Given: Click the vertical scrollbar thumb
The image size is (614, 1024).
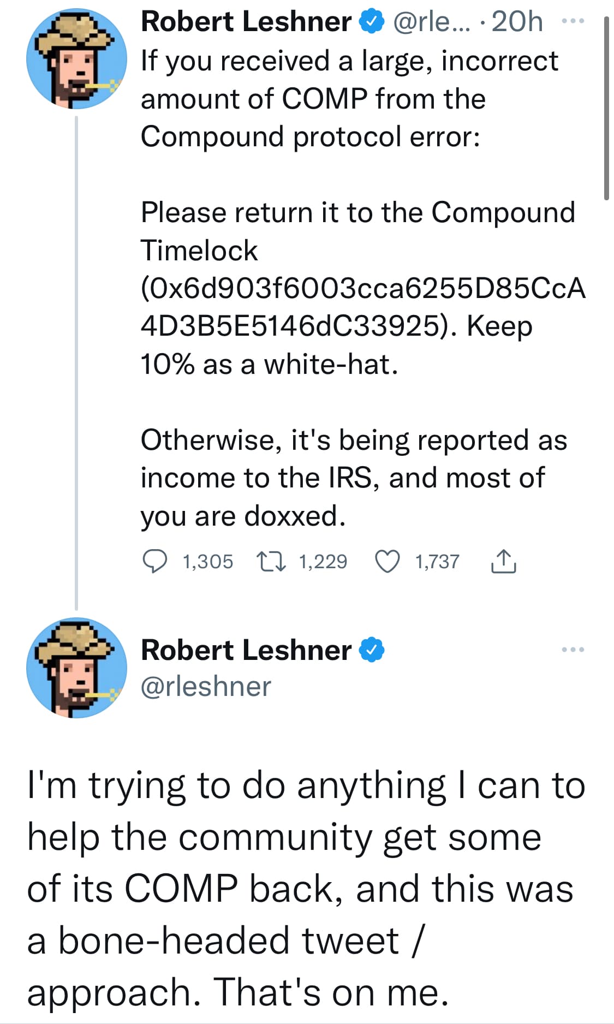Looking at the screenshot, I should point(606,109).
